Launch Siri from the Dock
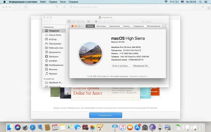The height and width of the screenshot is (132, 211). coord(17,127)
